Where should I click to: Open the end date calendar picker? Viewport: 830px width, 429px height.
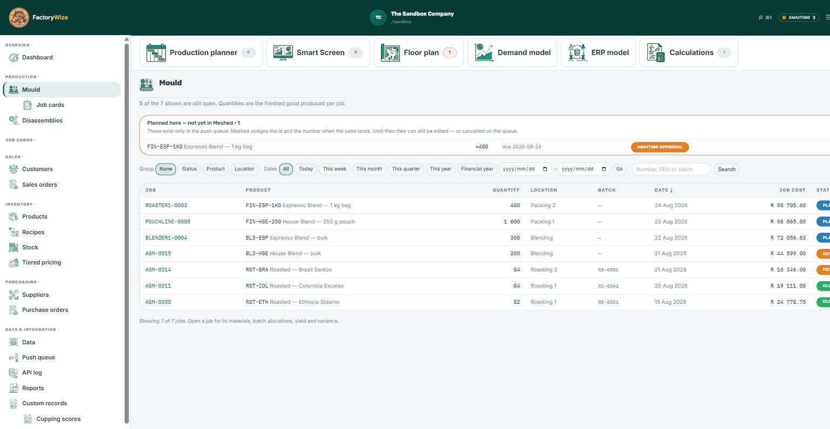point(604,169)
